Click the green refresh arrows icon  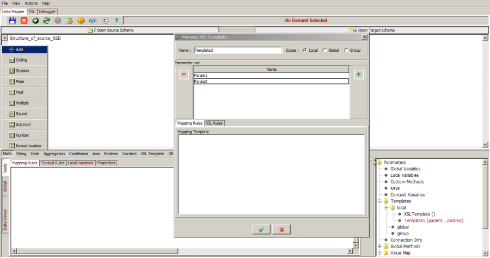(x=47, y=20)
